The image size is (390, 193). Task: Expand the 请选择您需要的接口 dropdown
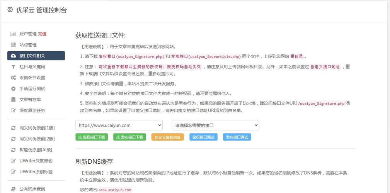coord(215,125)
